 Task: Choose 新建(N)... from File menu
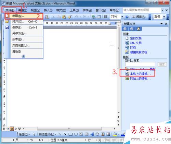click(24, 16)
